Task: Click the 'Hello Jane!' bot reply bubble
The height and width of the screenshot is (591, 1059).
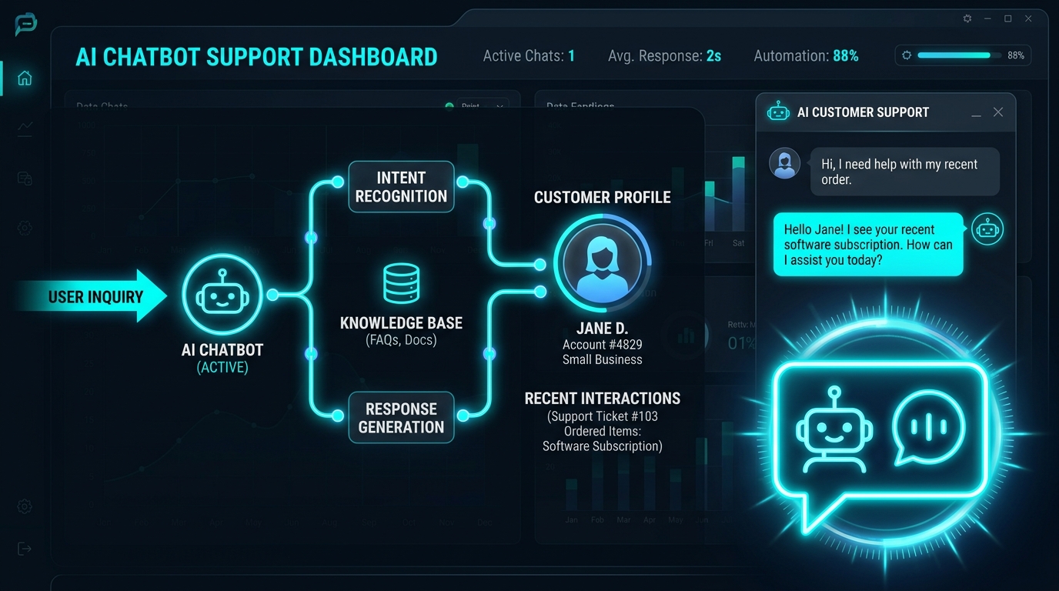Action: click(x=869, y=245)
